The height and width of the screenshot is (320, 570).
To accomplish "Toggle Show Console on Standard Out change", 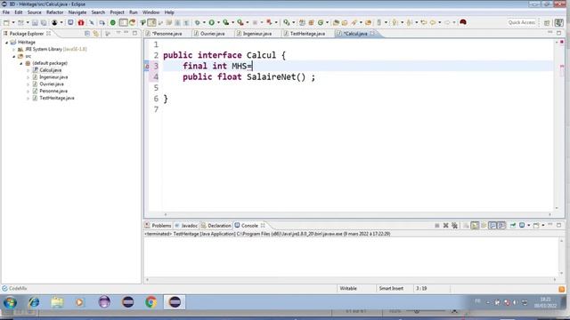I will click(x=493, y=225).
